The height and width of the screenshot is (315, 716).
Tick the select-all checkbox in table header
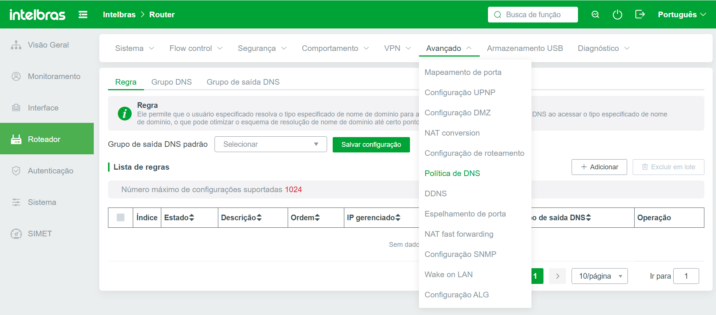[x=120, y=218]
